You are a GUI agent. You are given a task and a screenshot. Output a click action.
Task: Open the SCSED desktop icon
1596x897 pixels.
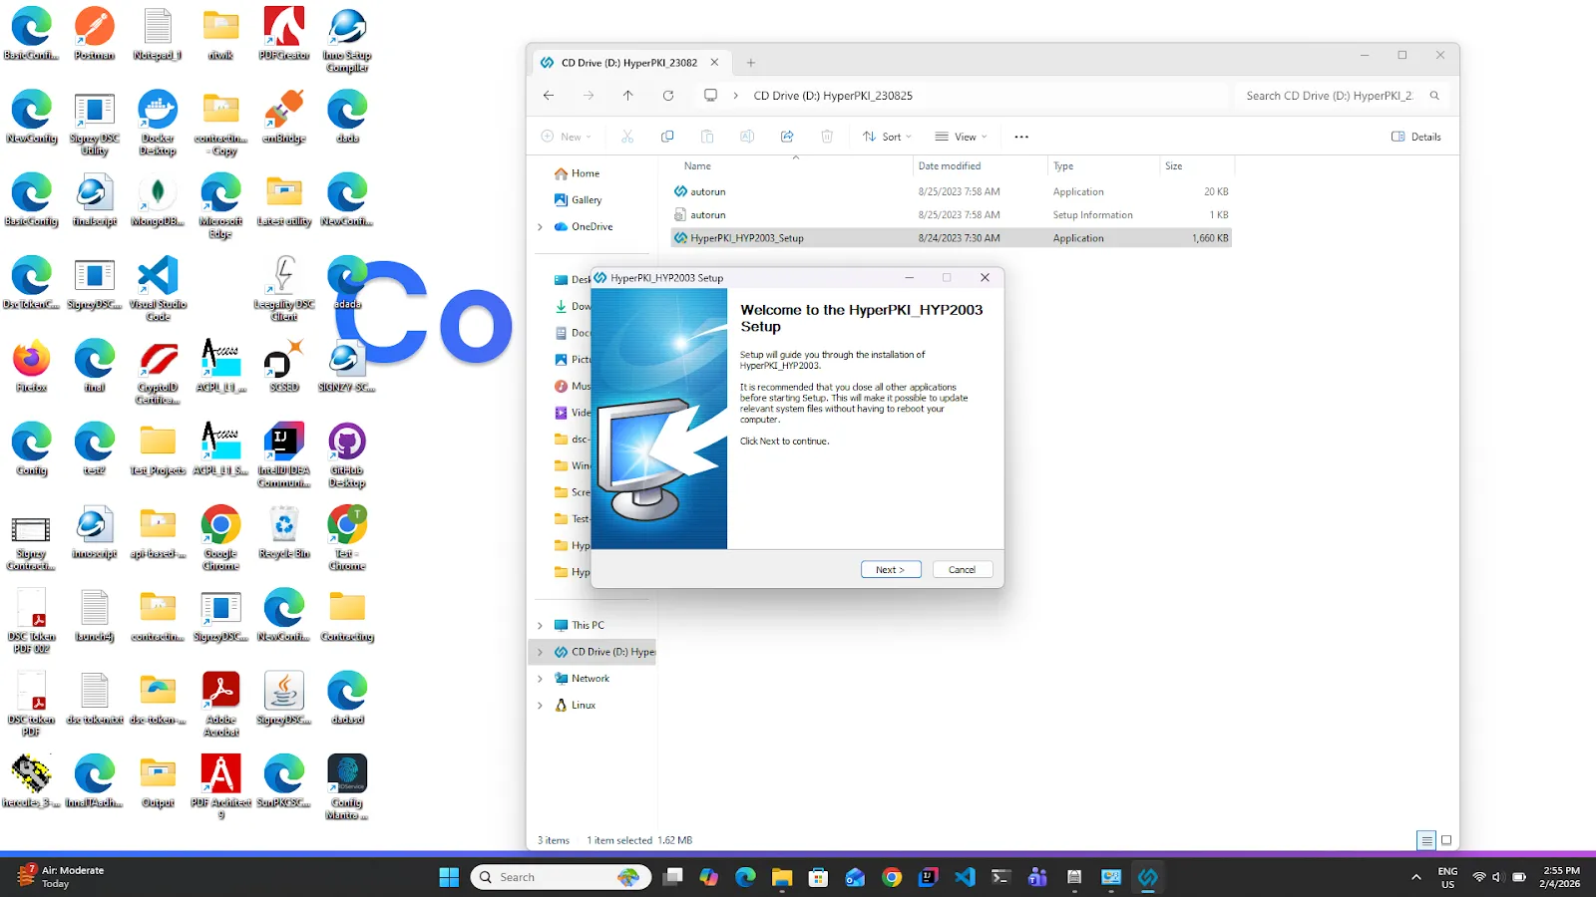click(284, 366)
